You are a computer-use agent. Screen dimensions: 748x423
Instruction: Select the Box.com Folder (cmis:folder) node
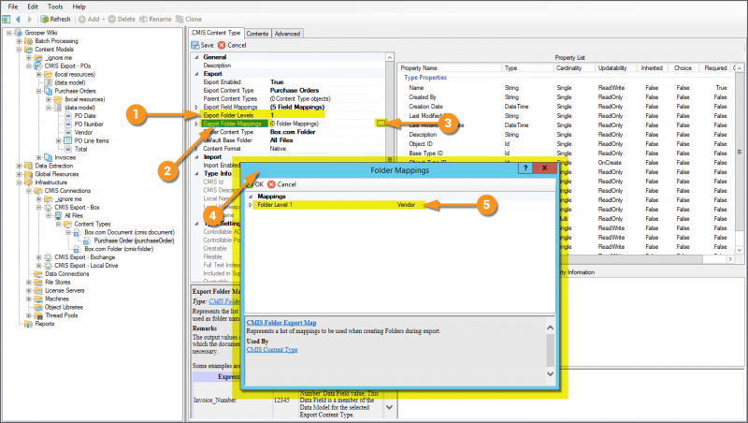tap(119, 249)
